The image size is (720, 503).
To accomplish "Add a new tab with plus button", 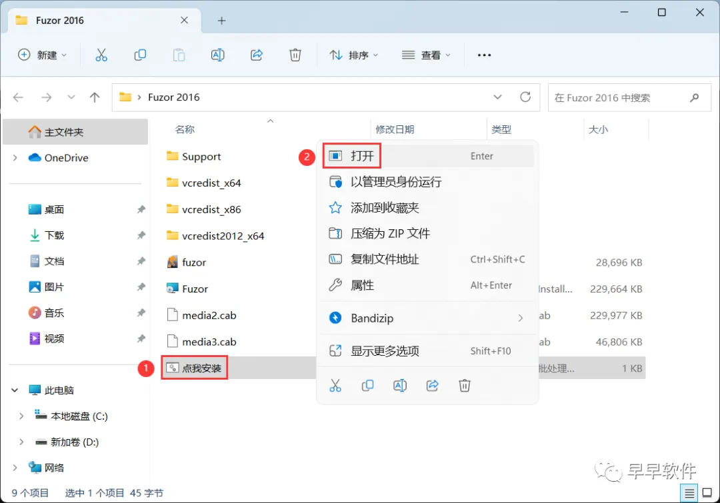I will click(221, 21).
